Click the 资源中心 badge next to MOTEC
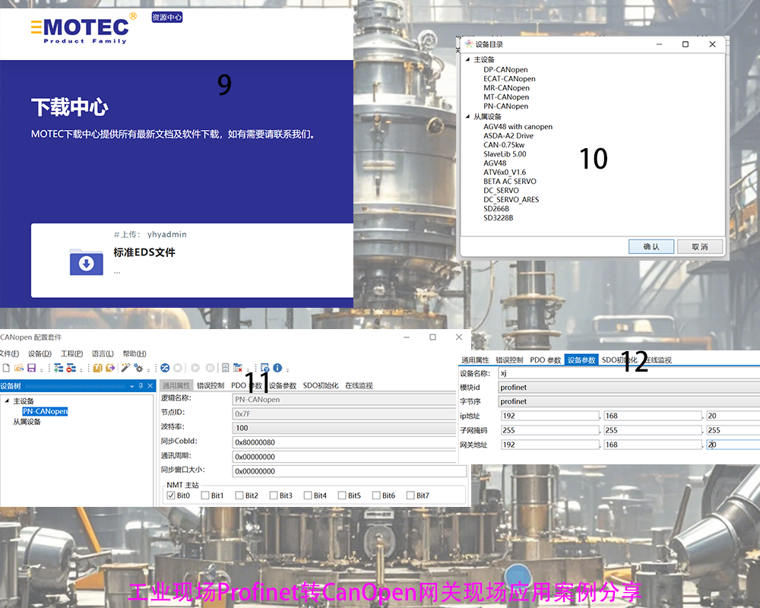The image size is (760, 608). coord(166,17)
